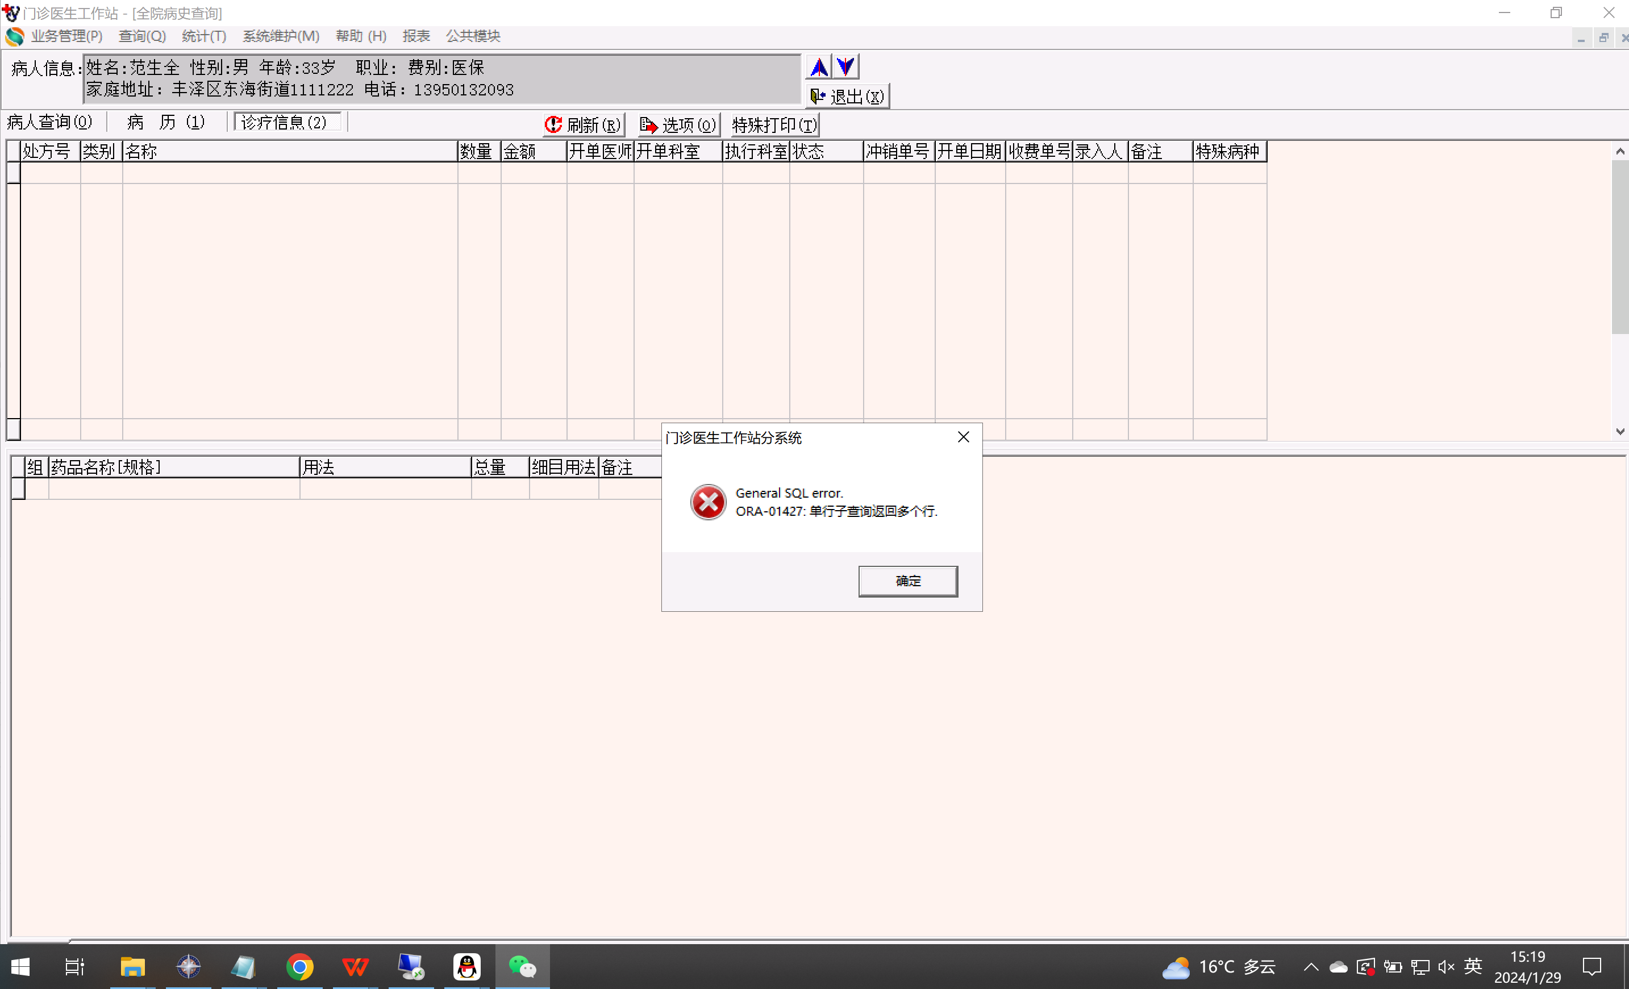The width and height of the screenshot is (1629, 989).
Task: Click 特殊打印(T) button
Action: [774, 124]
